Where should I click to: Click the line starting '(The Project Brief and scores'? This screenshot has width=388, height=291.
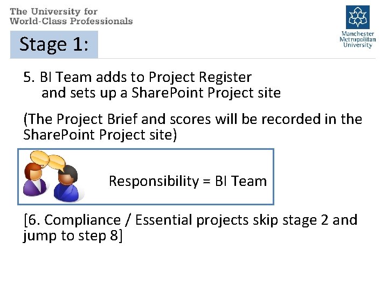(x=192, y=119)
